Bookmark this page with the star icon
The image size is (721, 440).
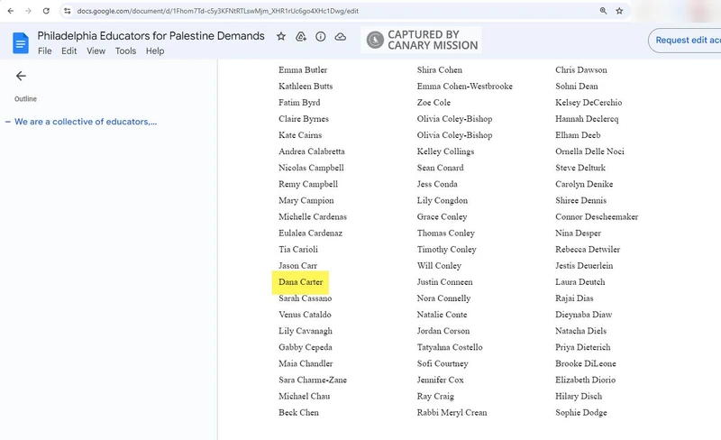[x=619, y=11]
